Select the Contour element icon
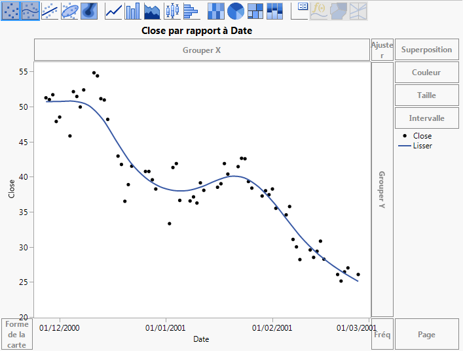The height and width of the screenshot is (351, 463). 89,11
